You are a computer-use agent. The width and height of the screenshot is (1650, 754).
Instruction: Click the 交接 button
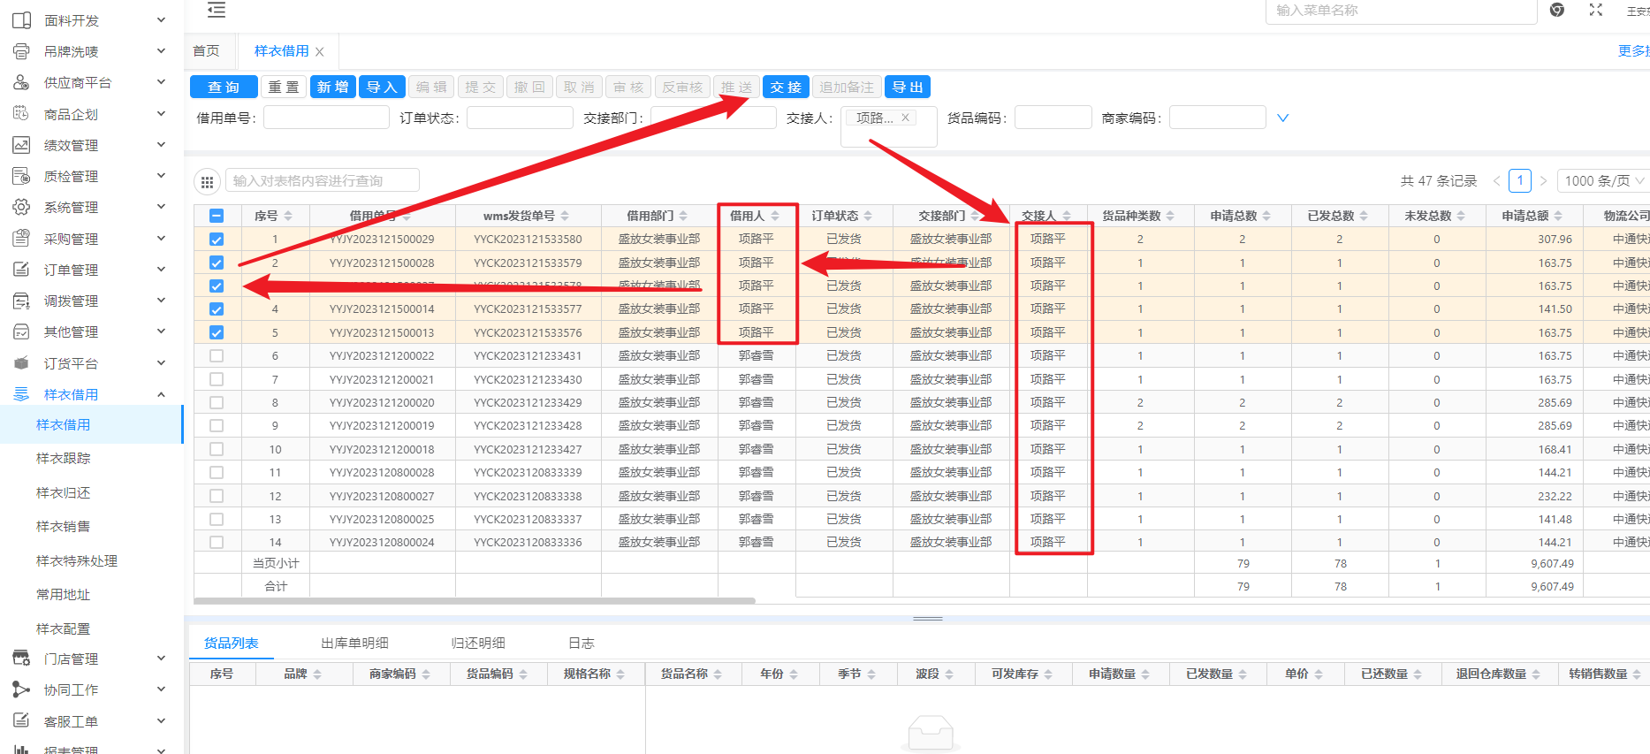click(785, 88)
